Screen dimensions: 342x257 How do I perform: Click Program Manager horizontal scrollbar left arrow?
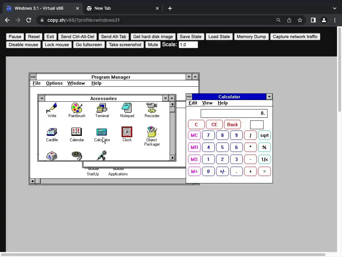32,181
